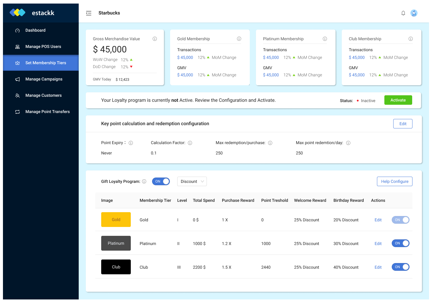Show info for Gross Merchandise Value
The height and width of the screenshot is (303, 432).
(154, 39)
